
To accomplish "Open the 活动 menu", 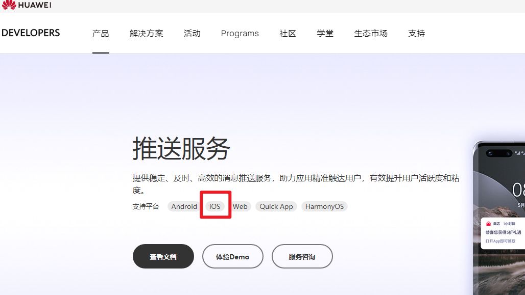I will 192,34.
